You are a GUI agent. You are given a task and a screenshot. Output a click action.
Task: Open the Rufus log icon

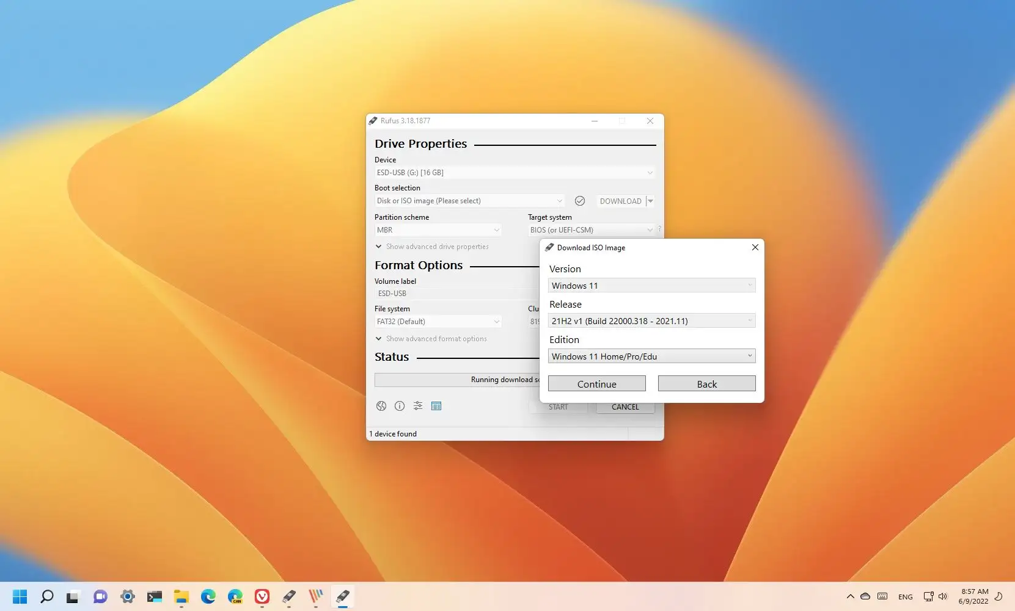(x=436, y=406)
